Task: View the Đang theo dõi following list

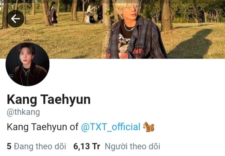Action: point(37,146)
